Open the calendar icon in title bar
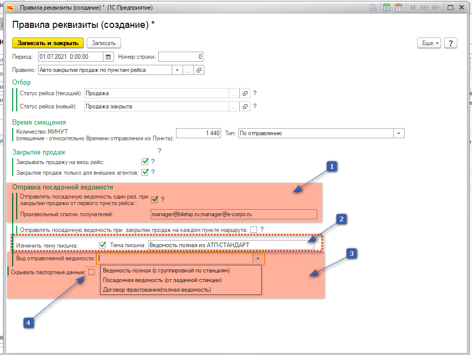Image resolution: width=472 pixels, height=355 pixels. (398, 8)
